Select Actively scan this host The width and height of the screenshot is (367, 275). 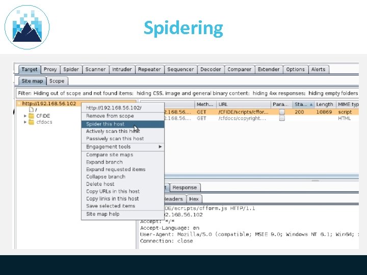tap(123, 131)
